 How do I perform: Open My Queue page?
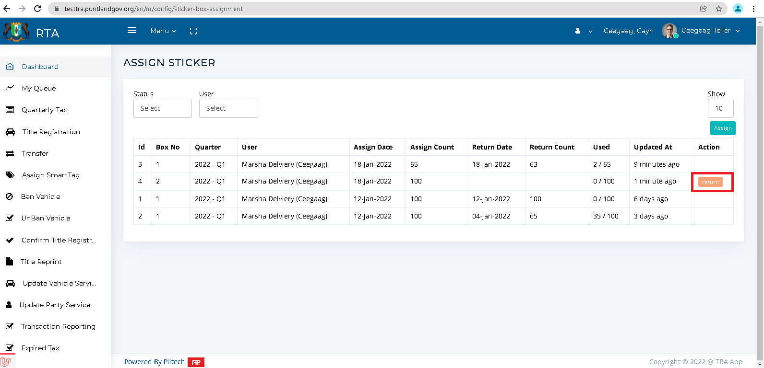click(x=38, y=88)
